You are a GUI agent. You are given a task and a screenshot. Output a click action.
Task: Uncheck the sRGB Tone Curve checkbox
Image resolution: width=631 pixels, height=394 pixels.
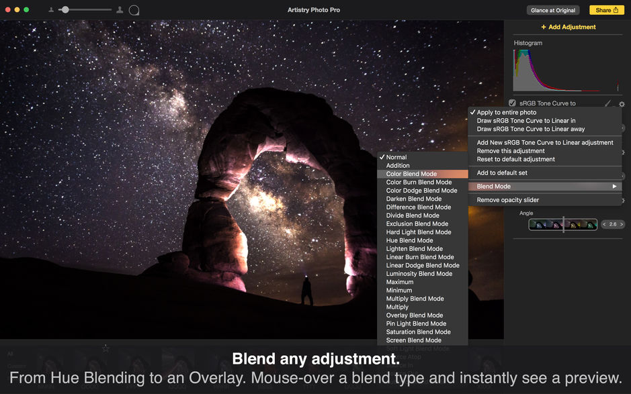coord(512,103)
